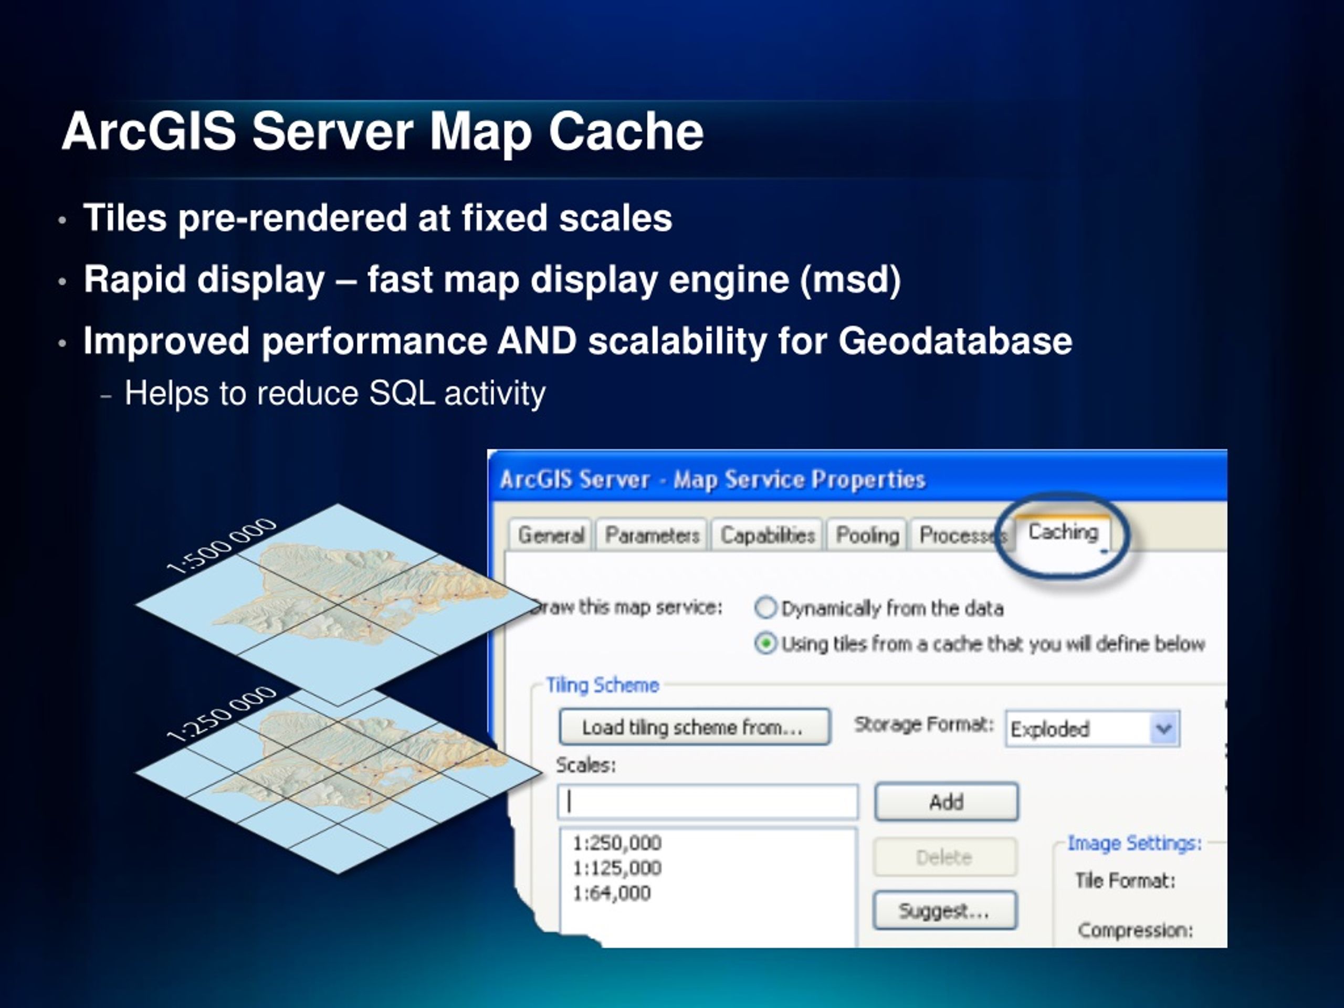The height and width of the screenshot is (1008, 1344).
Task: Select the 1:250,000 scale entry
Action: (x=617, y=843)
